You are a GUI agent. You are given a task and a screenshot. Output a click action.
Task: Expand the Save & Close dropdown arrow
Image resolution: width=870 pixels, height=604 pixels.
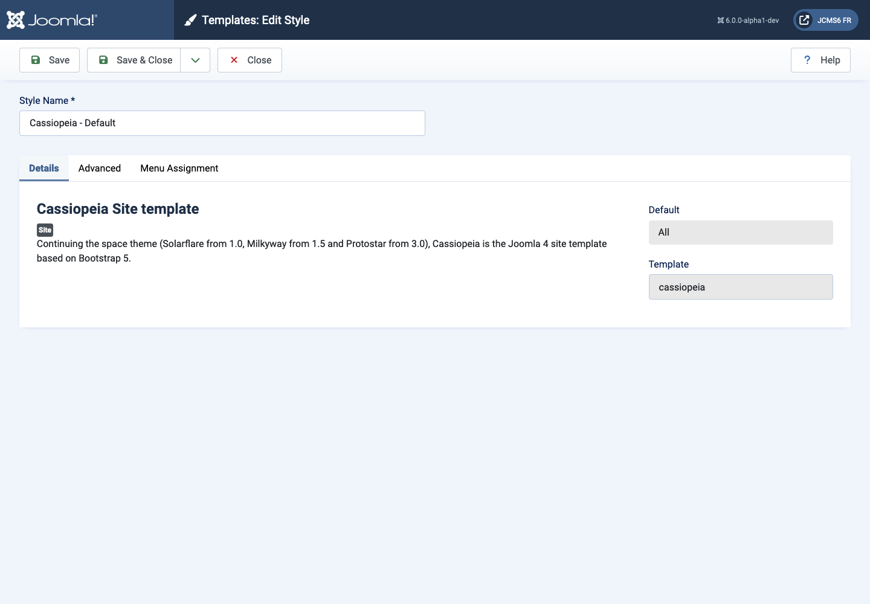[195, 60]
